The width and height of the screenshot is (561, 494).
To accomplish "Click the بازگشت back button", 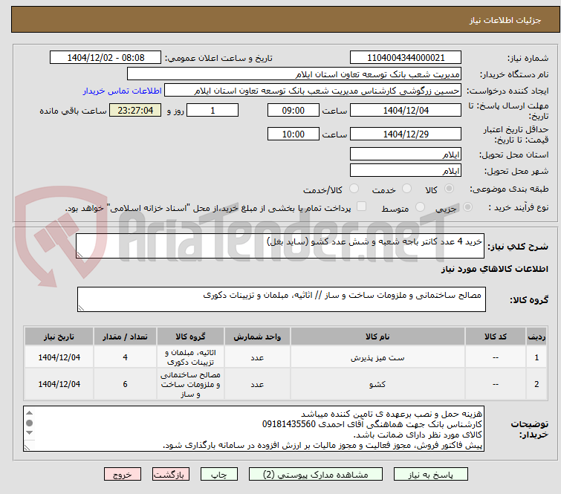I will [171, 475].
